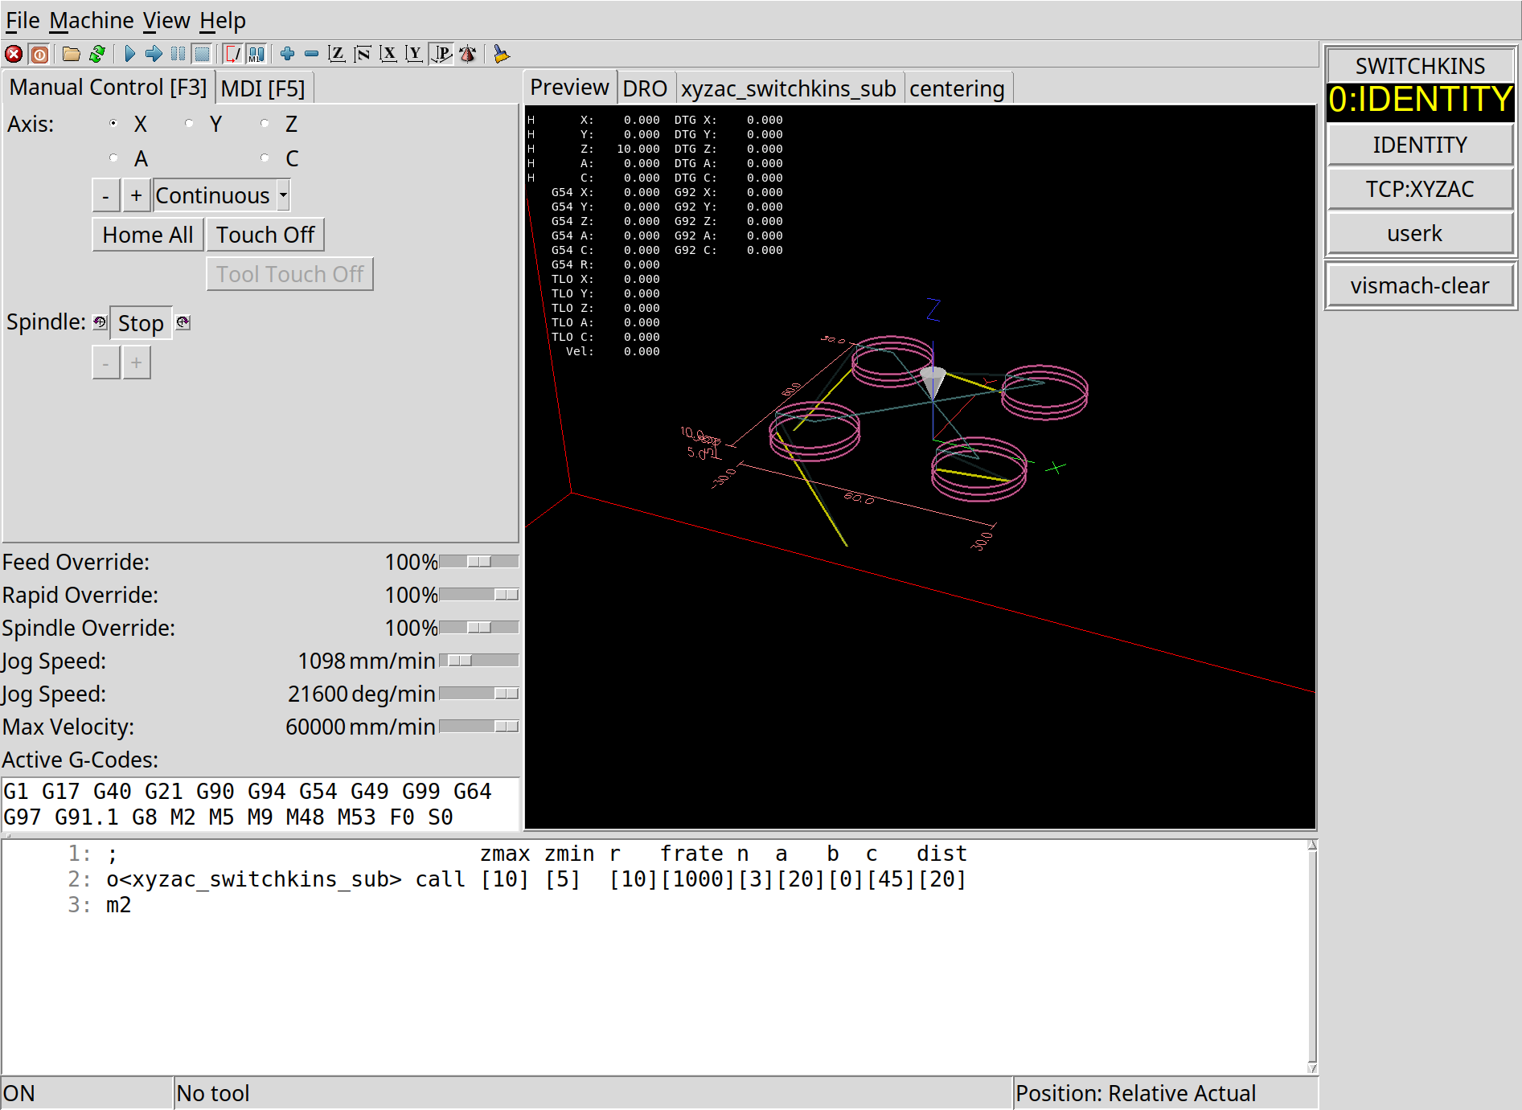Select TCP:XYZAC kinematics button
The height and width of the screenshot is (1110, 1522).
[x=1420, y=189]
